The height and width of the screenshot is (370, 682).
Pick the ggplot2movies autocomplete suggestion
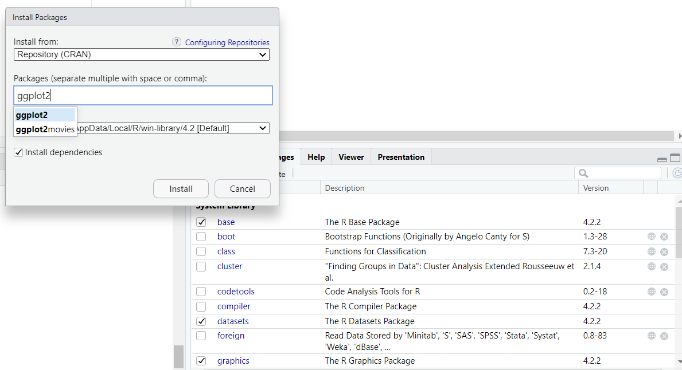tap(45, 129)
